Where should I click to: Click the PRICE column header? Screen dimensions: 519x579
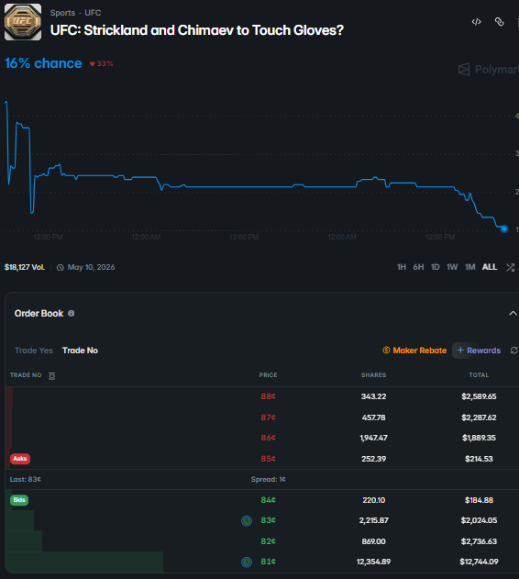(268, 375)
